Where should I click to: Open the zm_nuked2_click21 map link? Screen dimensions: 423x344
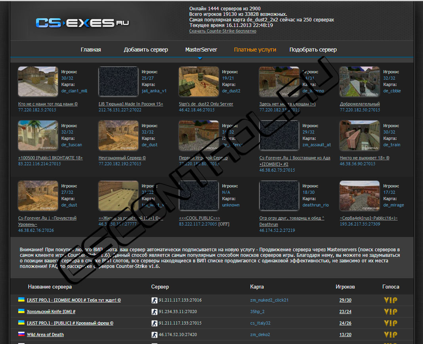click(269, 300)
